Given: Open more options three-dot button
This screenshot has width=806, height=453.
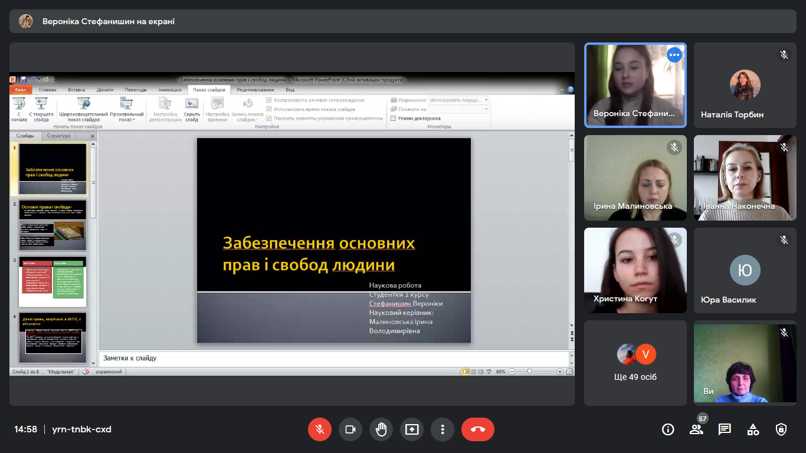Looking at the screenshot, I should [x=443, y=429].
